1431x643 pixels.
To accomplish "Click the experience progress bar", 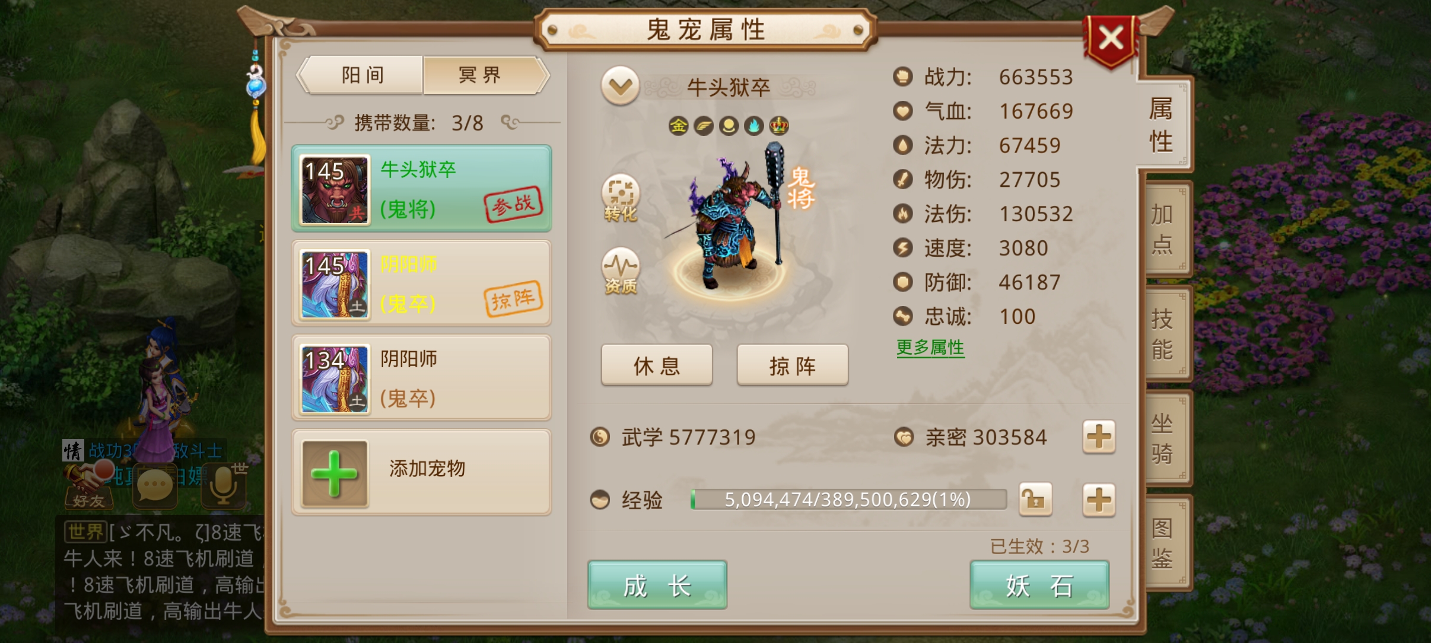I will 848,499.
